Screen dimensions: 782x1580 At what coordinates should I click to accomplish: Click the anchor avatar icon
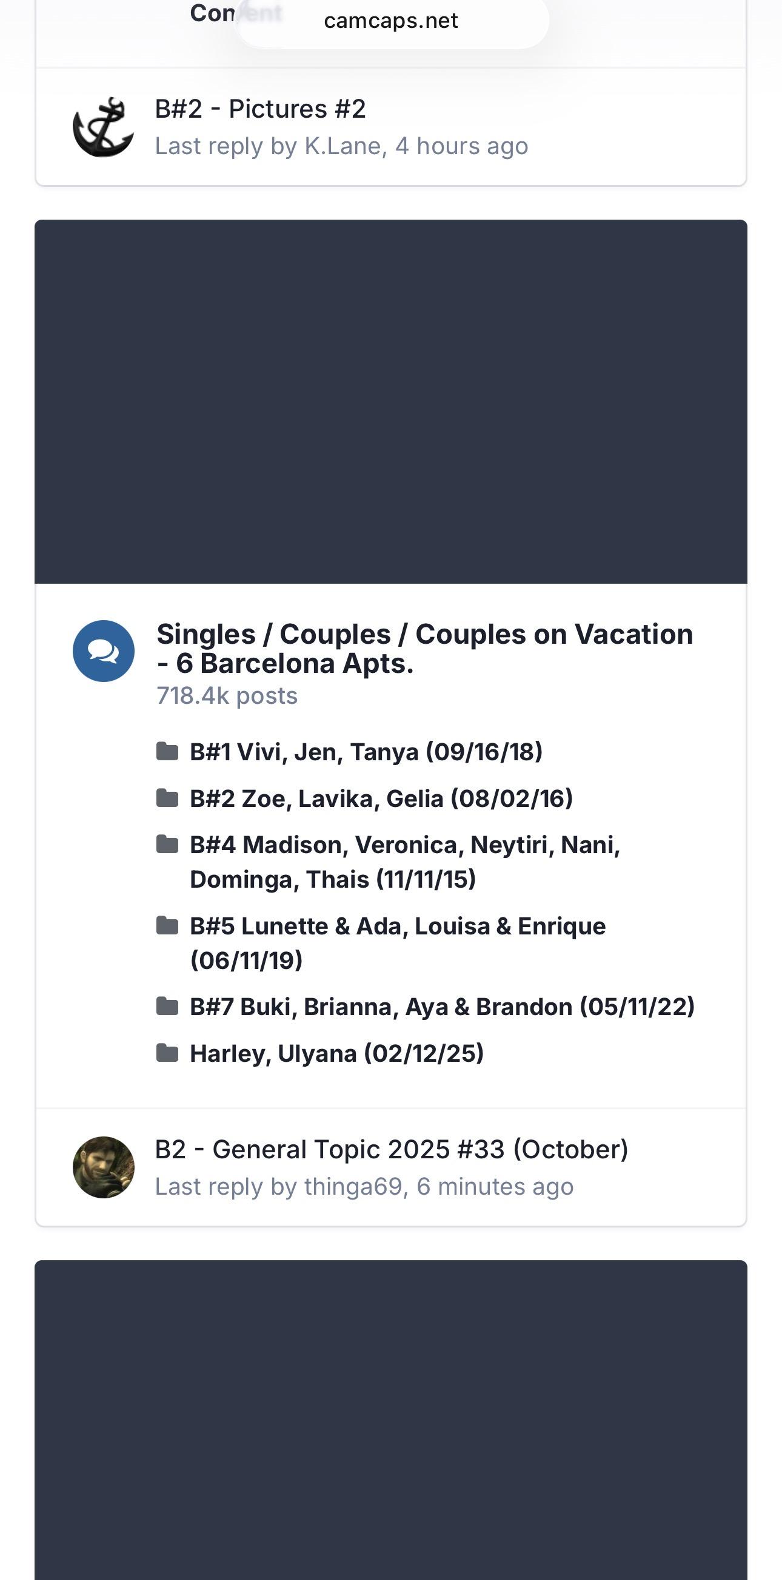pyautogui.click(x=103, y=127)
